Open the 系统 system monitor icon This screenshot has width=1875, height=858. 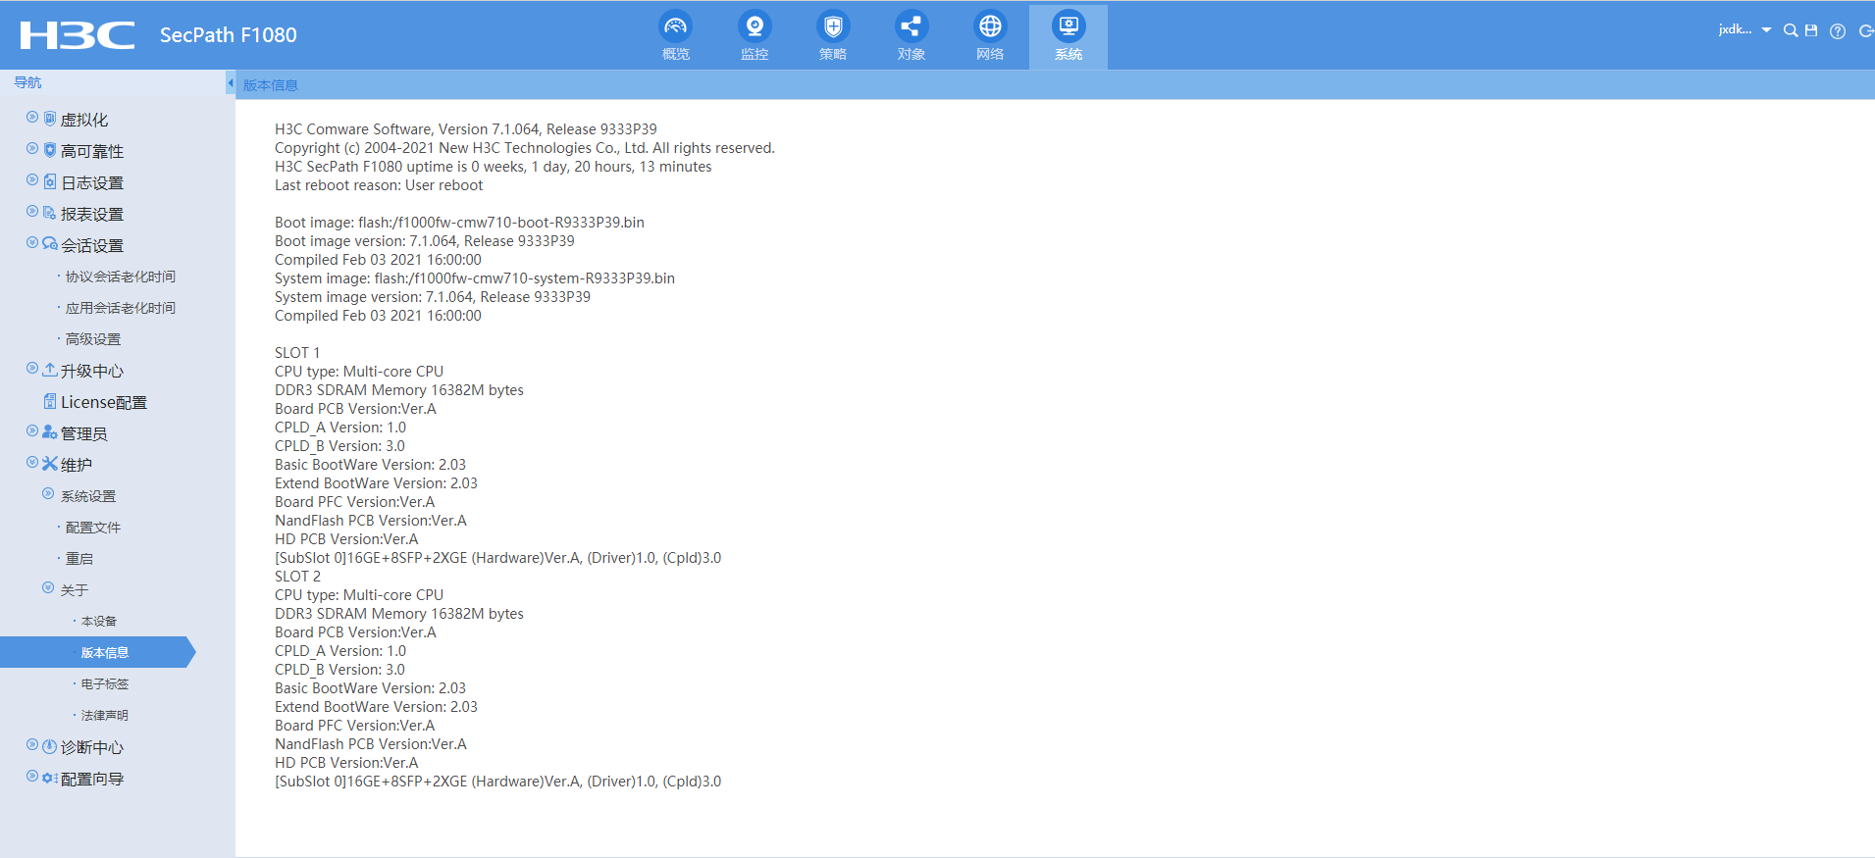(1068, 26)
